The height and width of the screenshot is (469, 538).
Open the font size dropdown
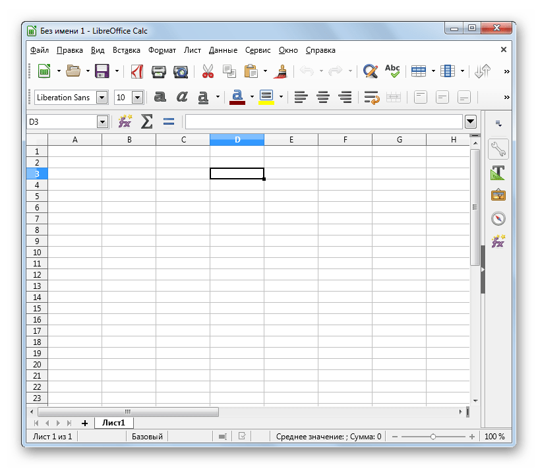click(x=137, y=98)
